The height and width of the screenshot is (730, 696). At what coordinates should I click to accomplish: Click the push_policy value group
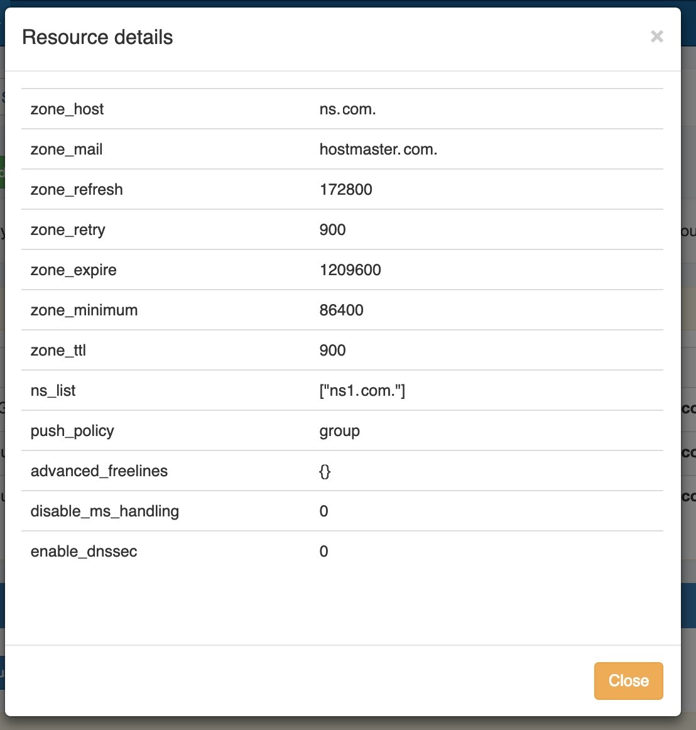[339, 431]
